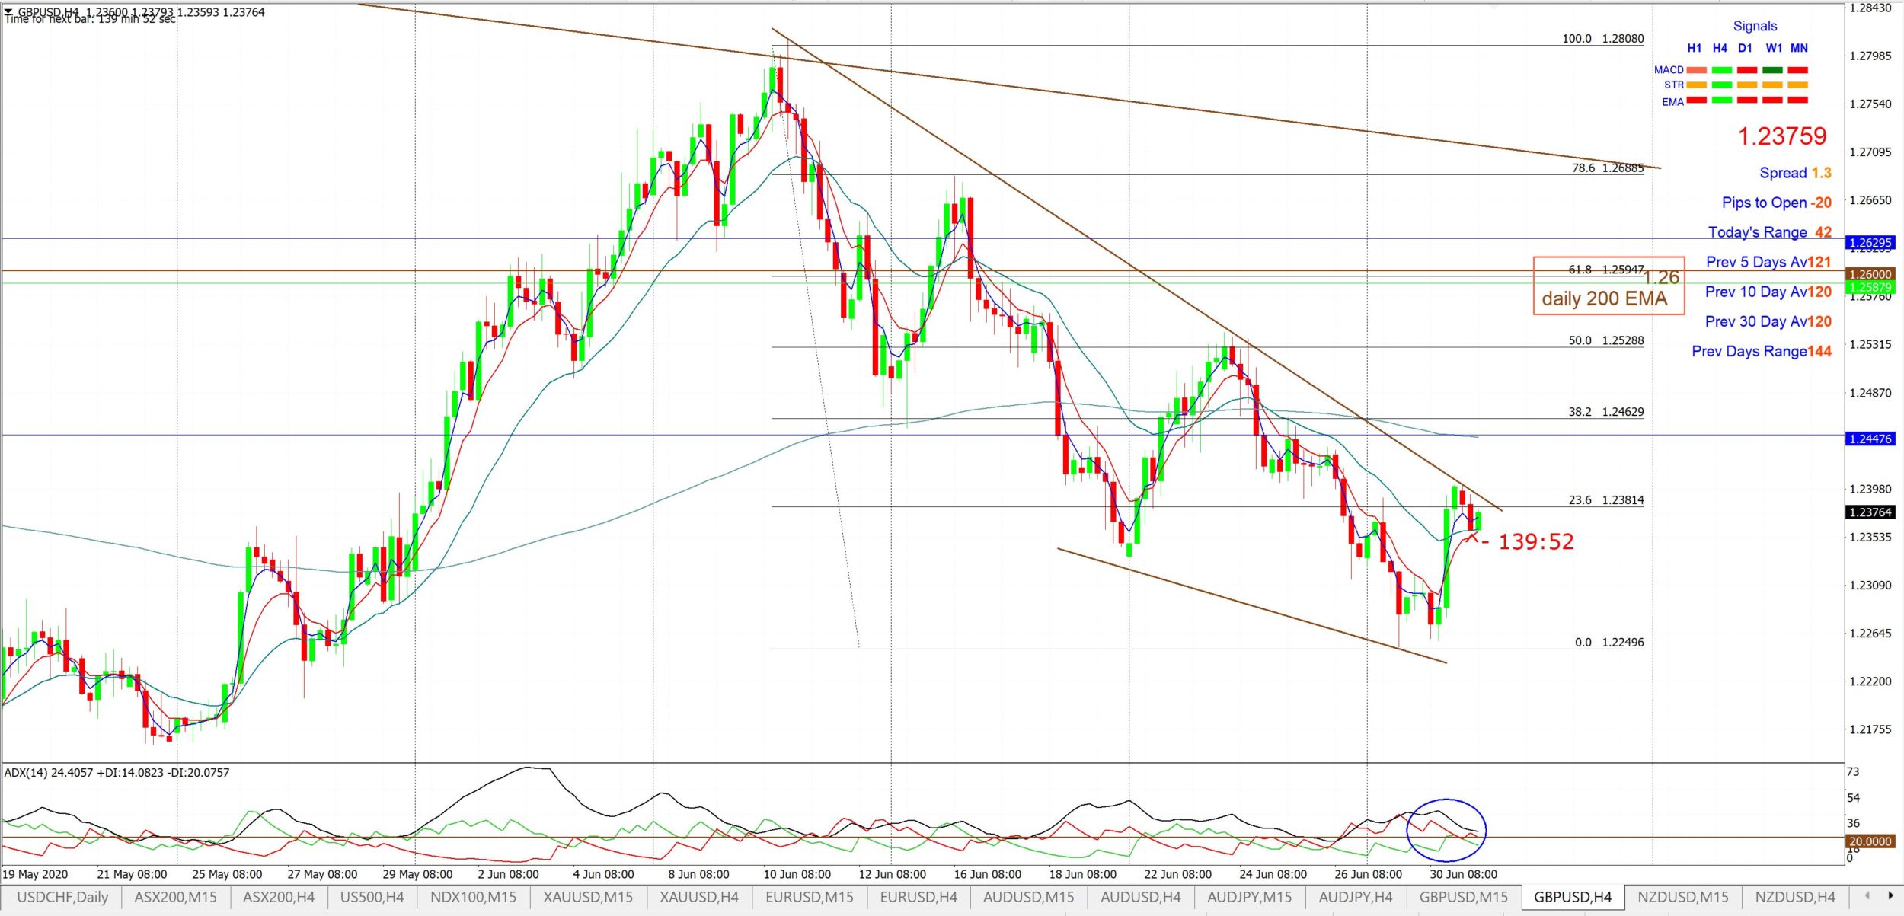Click the 1.26295 blue price label

click(1870, 243)
